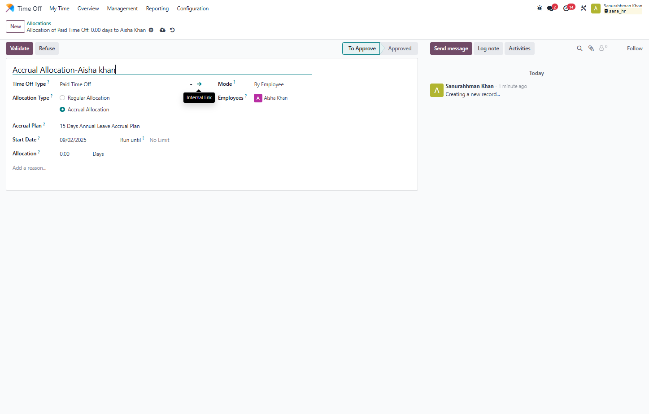Image resolution: width=649 pixels, height=414 pixels.
Task: Click the Time Off app logo icon
Action: [x=10, y=8]
